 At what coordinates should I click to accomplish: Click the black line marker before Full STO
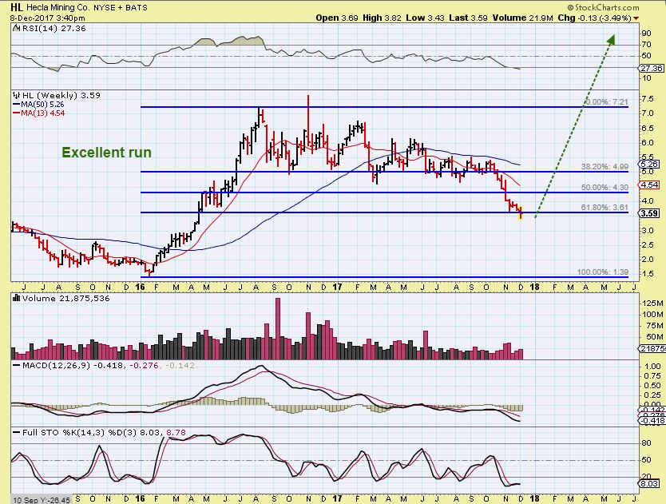[17, 433]
